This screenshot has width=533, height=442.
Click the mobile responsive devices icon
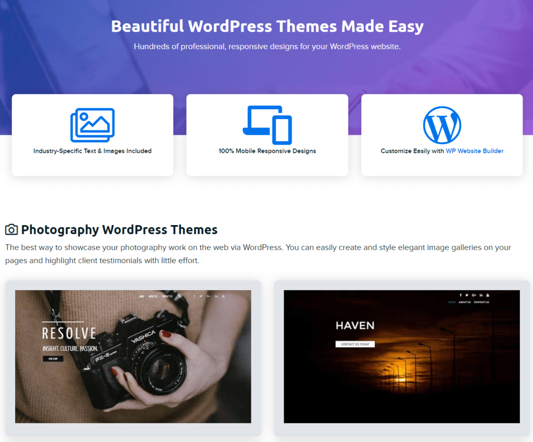coord(267,125)
